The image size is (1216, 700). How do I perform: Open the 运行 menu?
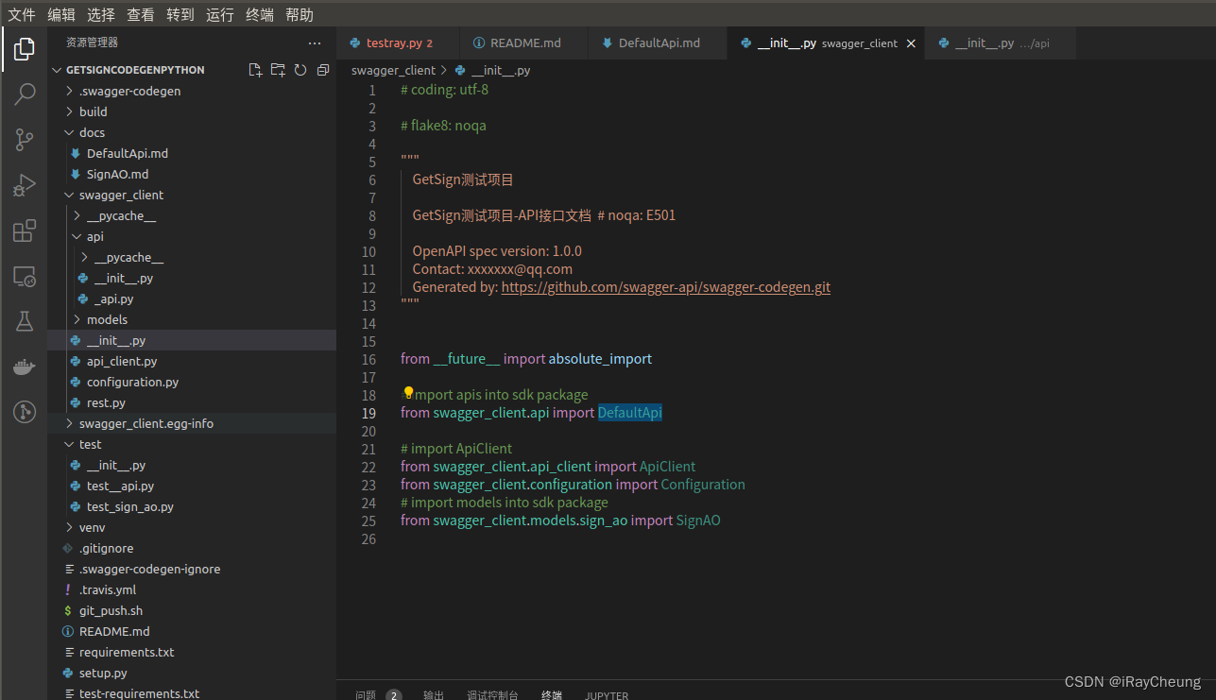pos(220,14)
